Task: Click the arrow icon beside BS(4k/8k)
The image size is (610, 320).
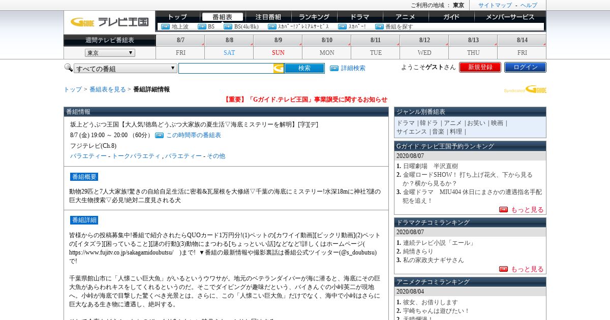Action: 228,27
